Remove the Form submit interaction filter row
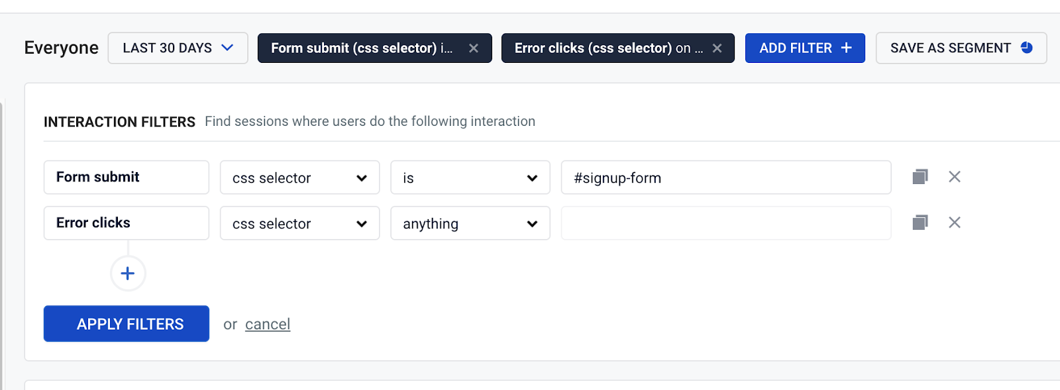This screenshot has width=1060, height=390. [x=954, y=177]
